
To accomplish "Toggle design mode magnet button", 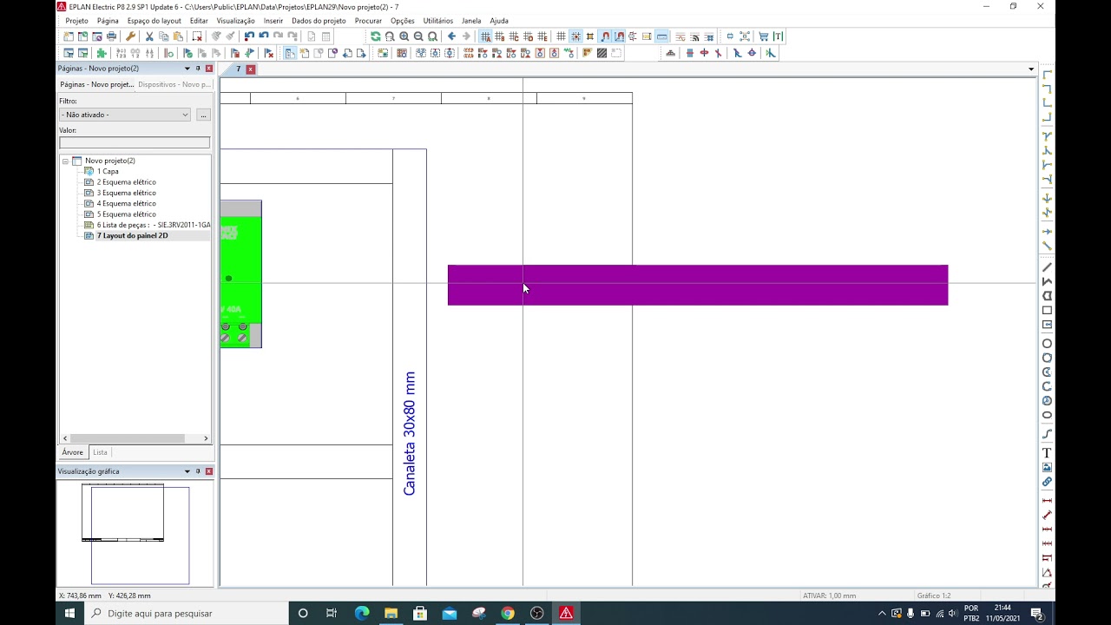I will pos(619,36).
